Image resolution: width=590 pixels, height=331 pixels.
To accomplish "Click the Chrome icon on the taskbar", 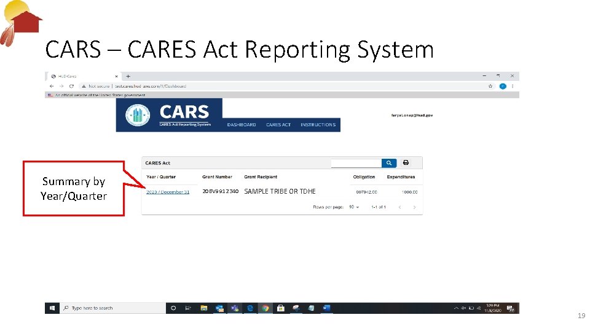I will [265, 308].
